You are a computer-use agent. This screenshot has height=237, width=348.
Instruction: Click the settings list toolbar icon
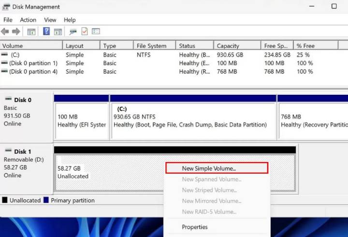pyautogui.click(x=96, y=31)
